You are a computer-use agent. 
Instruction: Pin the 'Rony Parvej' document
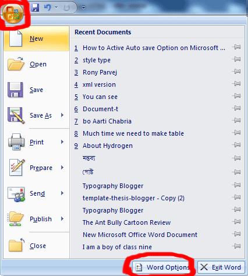tap(236, 72)
